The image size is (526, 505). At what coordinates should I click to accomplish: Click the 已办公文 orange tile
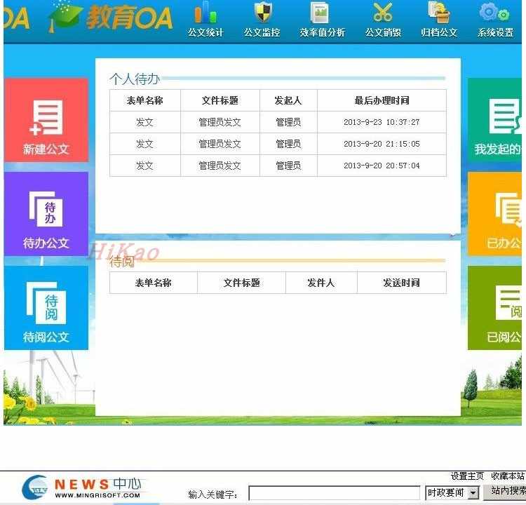click(495, 214)
